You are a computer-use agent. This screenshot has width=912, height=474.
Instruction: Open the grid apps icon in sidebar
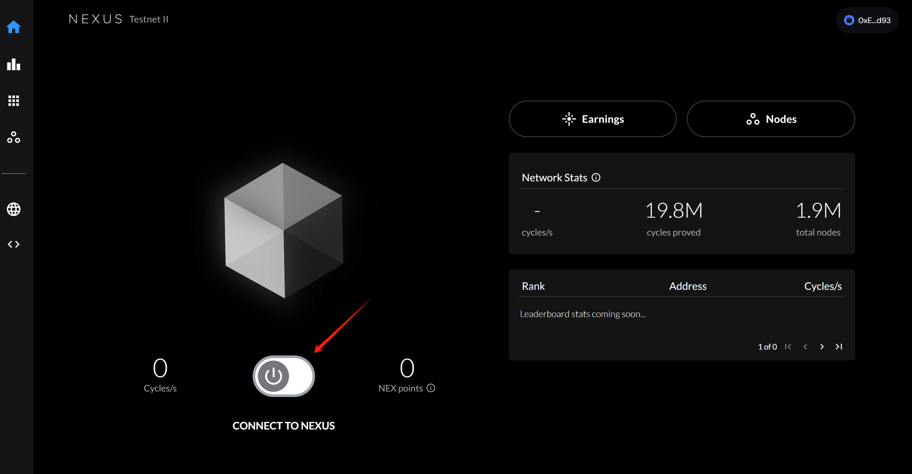tap(13, 101)
